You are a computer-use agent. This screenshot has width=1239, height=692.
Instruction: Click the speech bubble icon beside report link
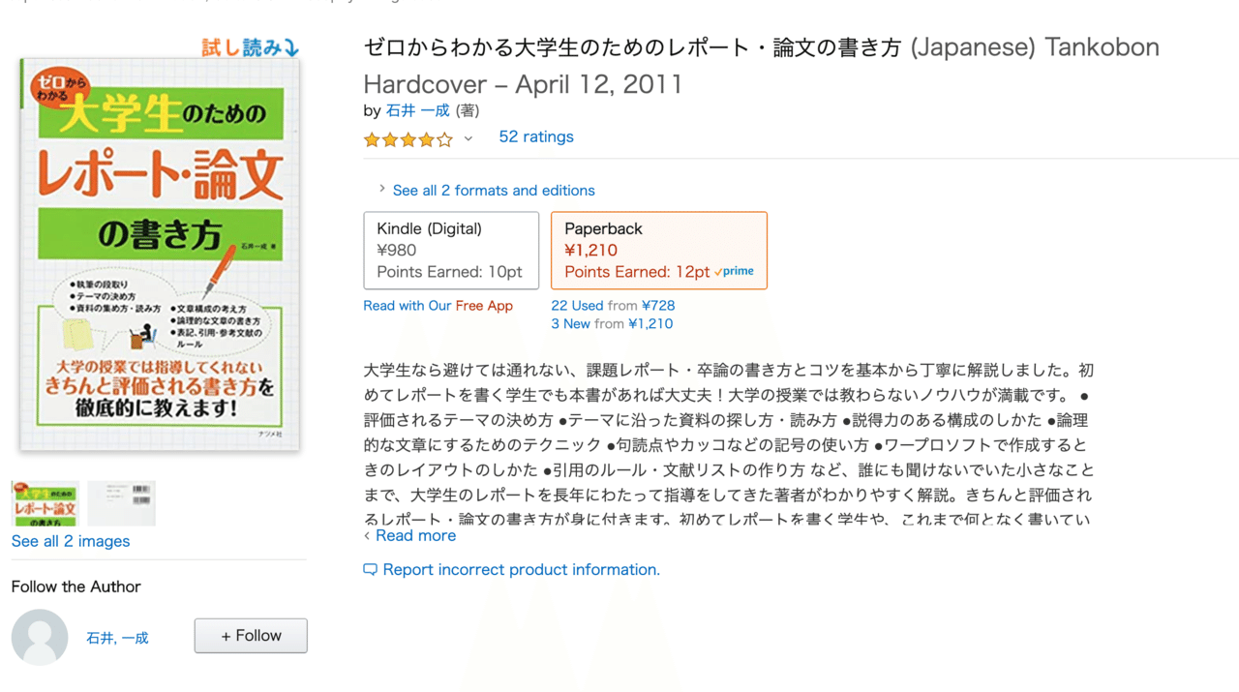[370, 569]
